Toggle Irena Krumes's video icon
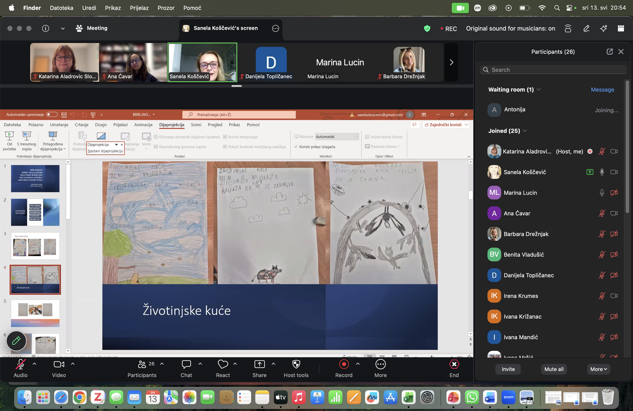The image size is (633, 411). click(614, 296)
